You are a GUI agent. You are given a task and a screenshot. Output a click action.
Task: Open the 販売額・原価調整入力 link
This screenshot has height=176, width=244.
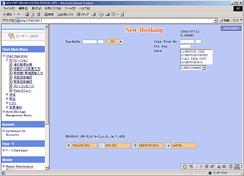[28, 73]
